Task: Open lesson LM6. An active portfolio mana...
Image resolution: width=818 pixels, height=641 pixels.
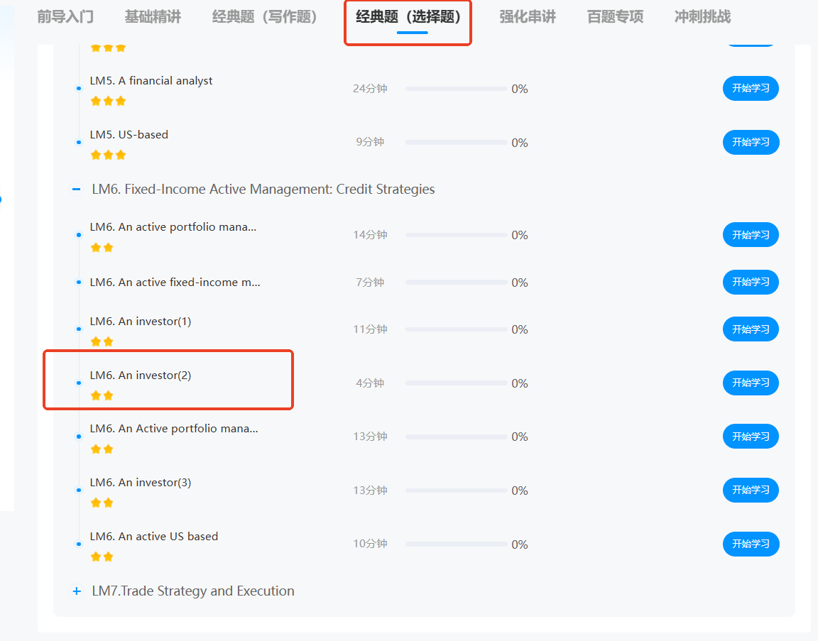Action: pyautogui.click(x=173, y=227)
